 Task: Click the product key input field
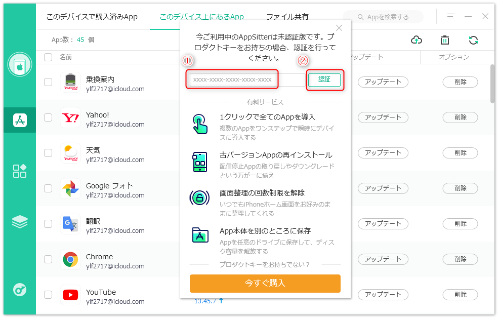click(247, 79)
